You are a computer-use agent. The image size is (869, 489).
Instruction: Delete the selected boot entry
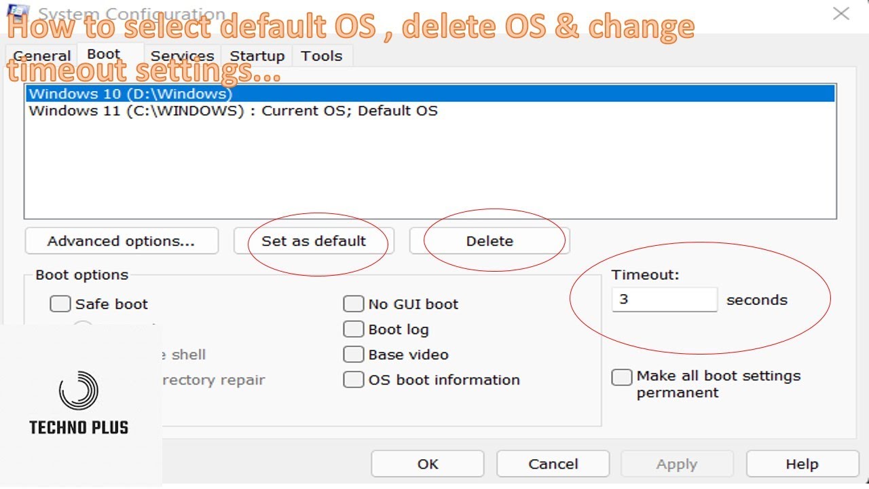pos(489,241)
